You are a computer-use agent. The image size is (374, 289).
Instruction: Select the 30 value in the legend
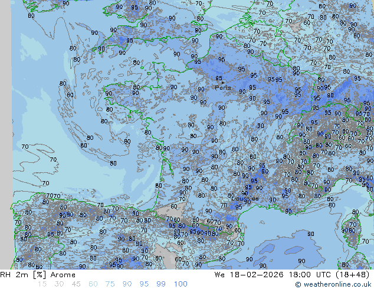tap(60, 284)
